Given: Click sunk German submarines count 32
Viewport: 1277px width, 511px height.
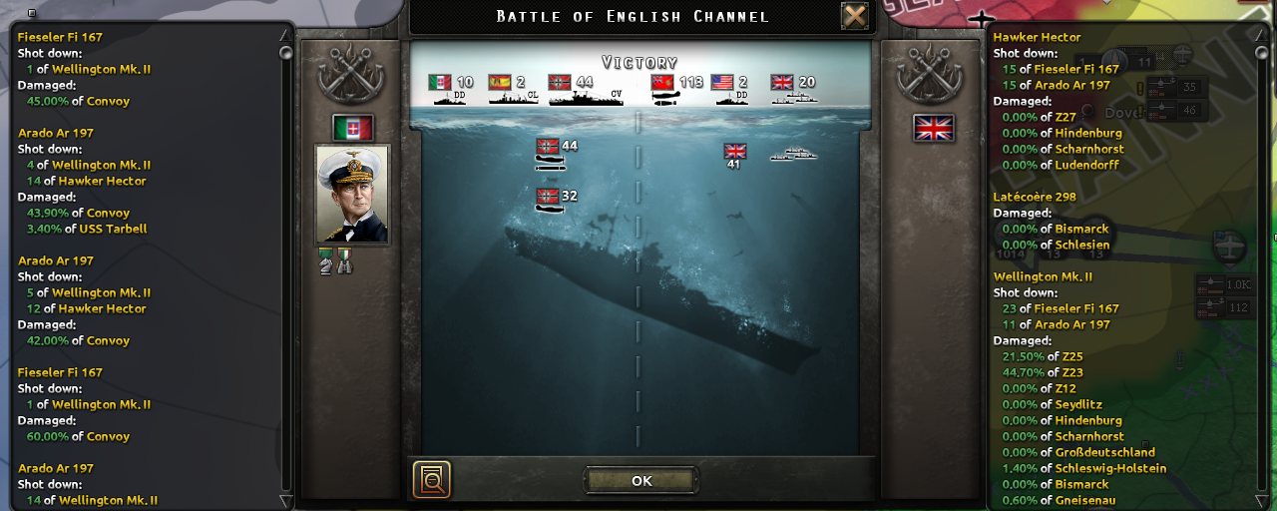Looking at the screenshot, I should (558, 200).
